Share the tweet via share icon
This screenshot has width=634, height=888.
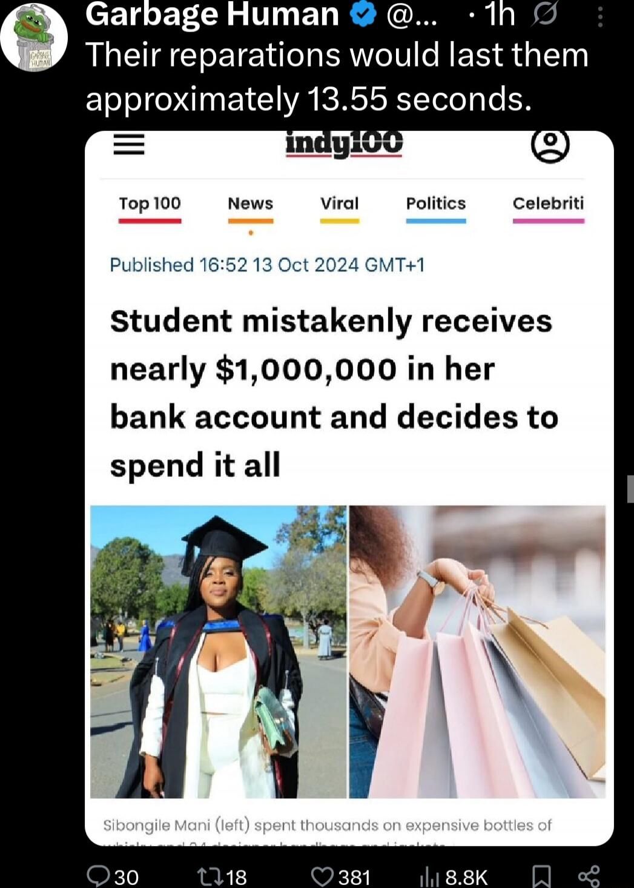(x=589, y=876)
